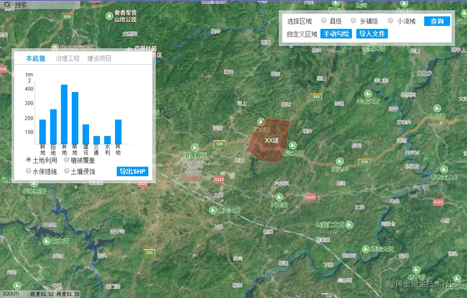Click the S55 shield near 长岭

(x=316, y=97)
